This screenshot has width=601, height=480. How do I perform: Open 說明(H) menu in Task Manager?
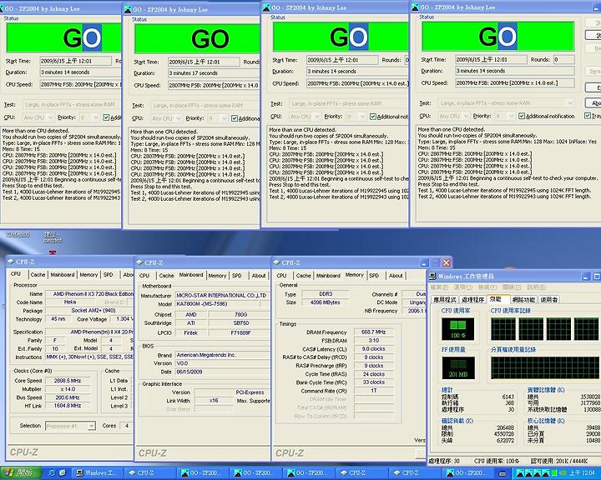coord(536,287)
